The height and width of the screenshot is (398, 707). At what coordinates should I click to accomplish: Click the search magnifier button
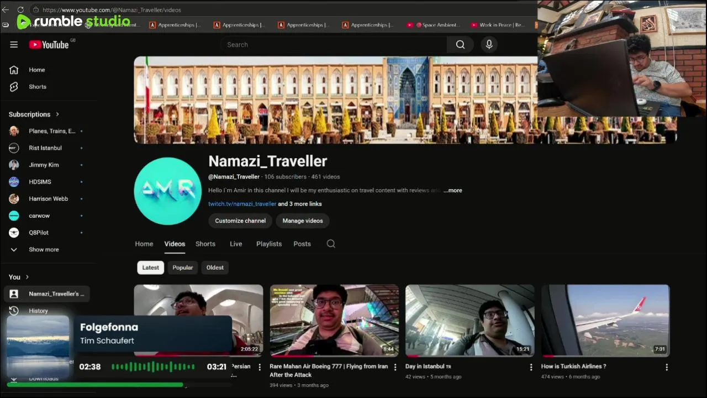460,45
